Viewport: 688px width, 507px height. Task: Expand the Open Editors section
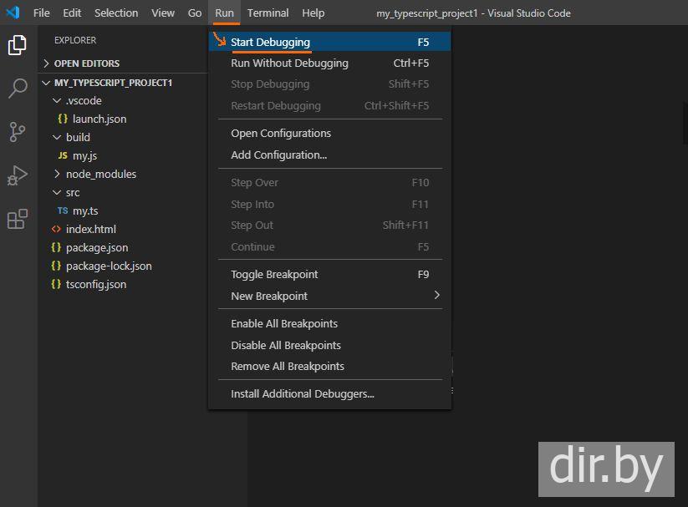(86, 63)
